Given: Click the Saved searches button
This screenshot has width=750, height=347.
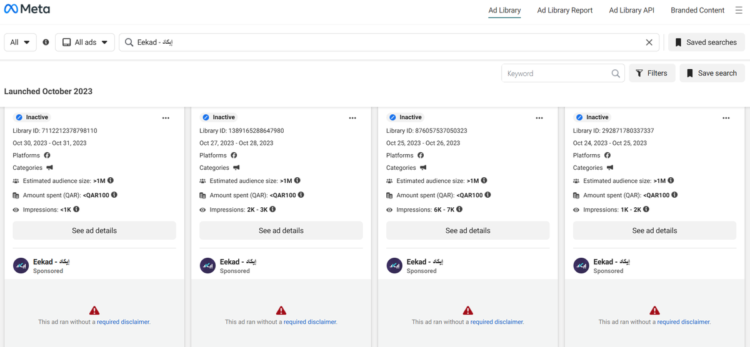Looking at the screenshot, I should [x=706, y=42].
